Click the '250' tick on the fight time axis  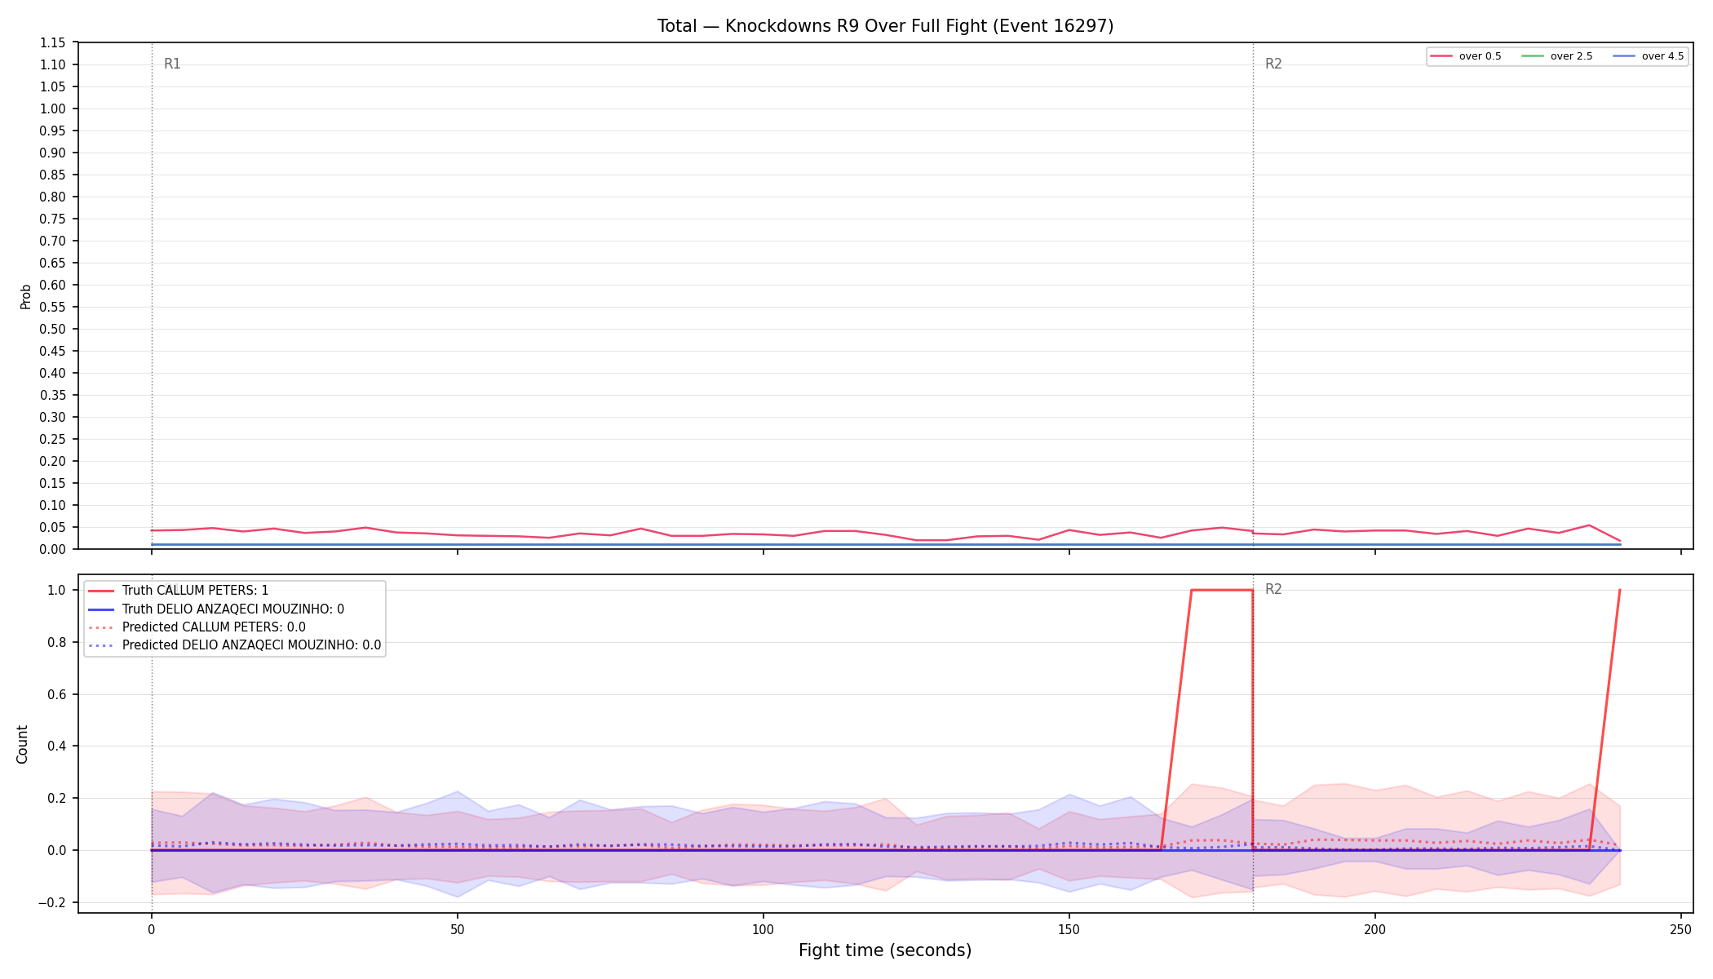pos(1681,928)
